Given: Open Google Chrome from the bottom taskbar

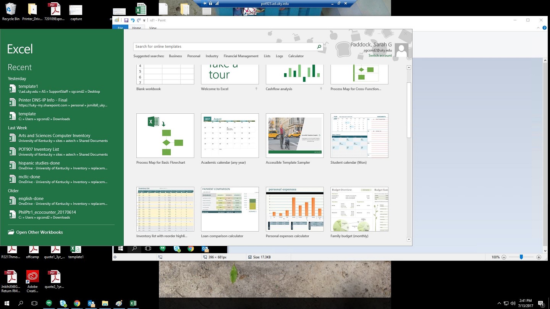Looking at the screenshot, I should coord(77,303).
